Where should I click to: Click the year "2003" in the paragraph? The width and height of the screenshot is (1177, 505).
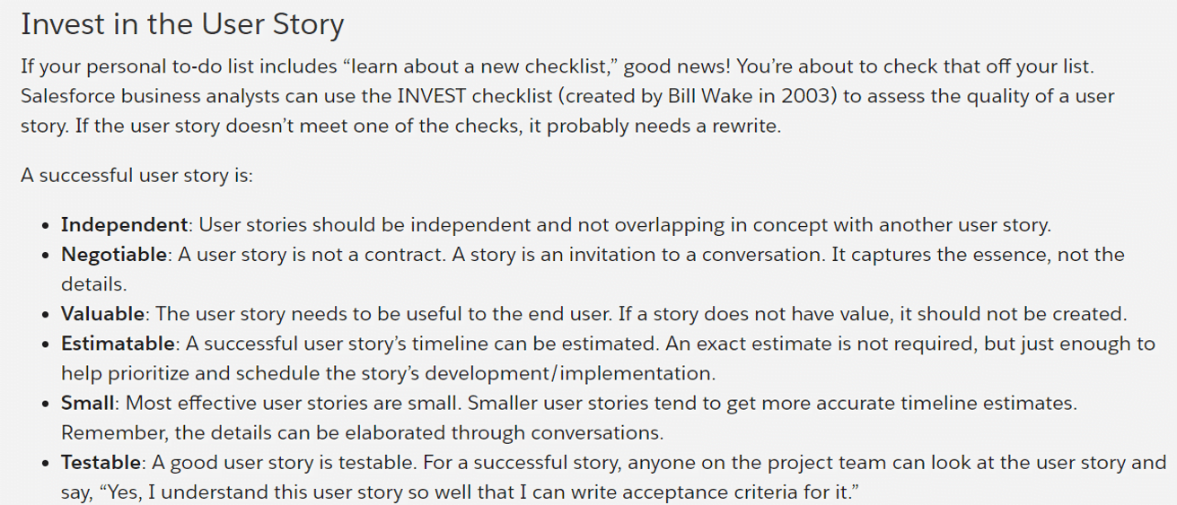[x=812, y=96]
